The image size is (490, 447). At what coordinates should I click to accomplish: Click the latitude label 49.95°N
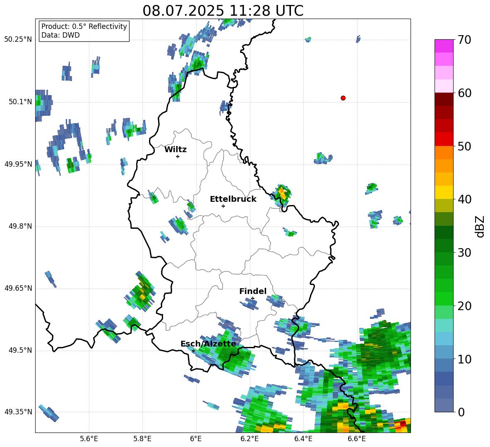point(18,164)
